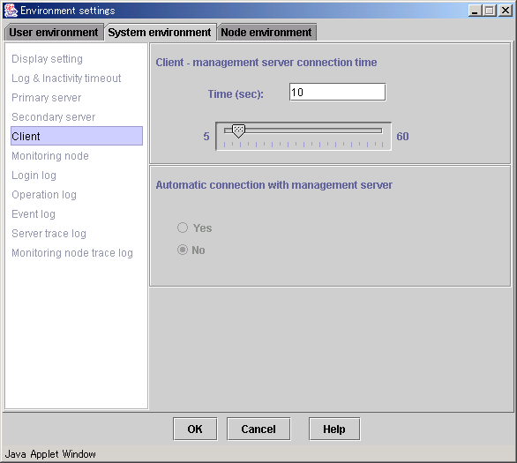Click the Cancel button
The image size is (517, 463).
pos(258,429)
